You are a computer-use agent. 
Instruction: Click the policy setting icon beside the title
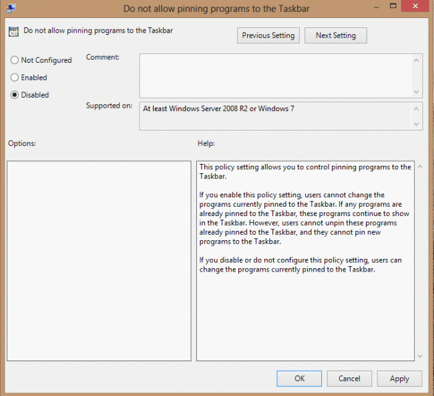(13, 31)
